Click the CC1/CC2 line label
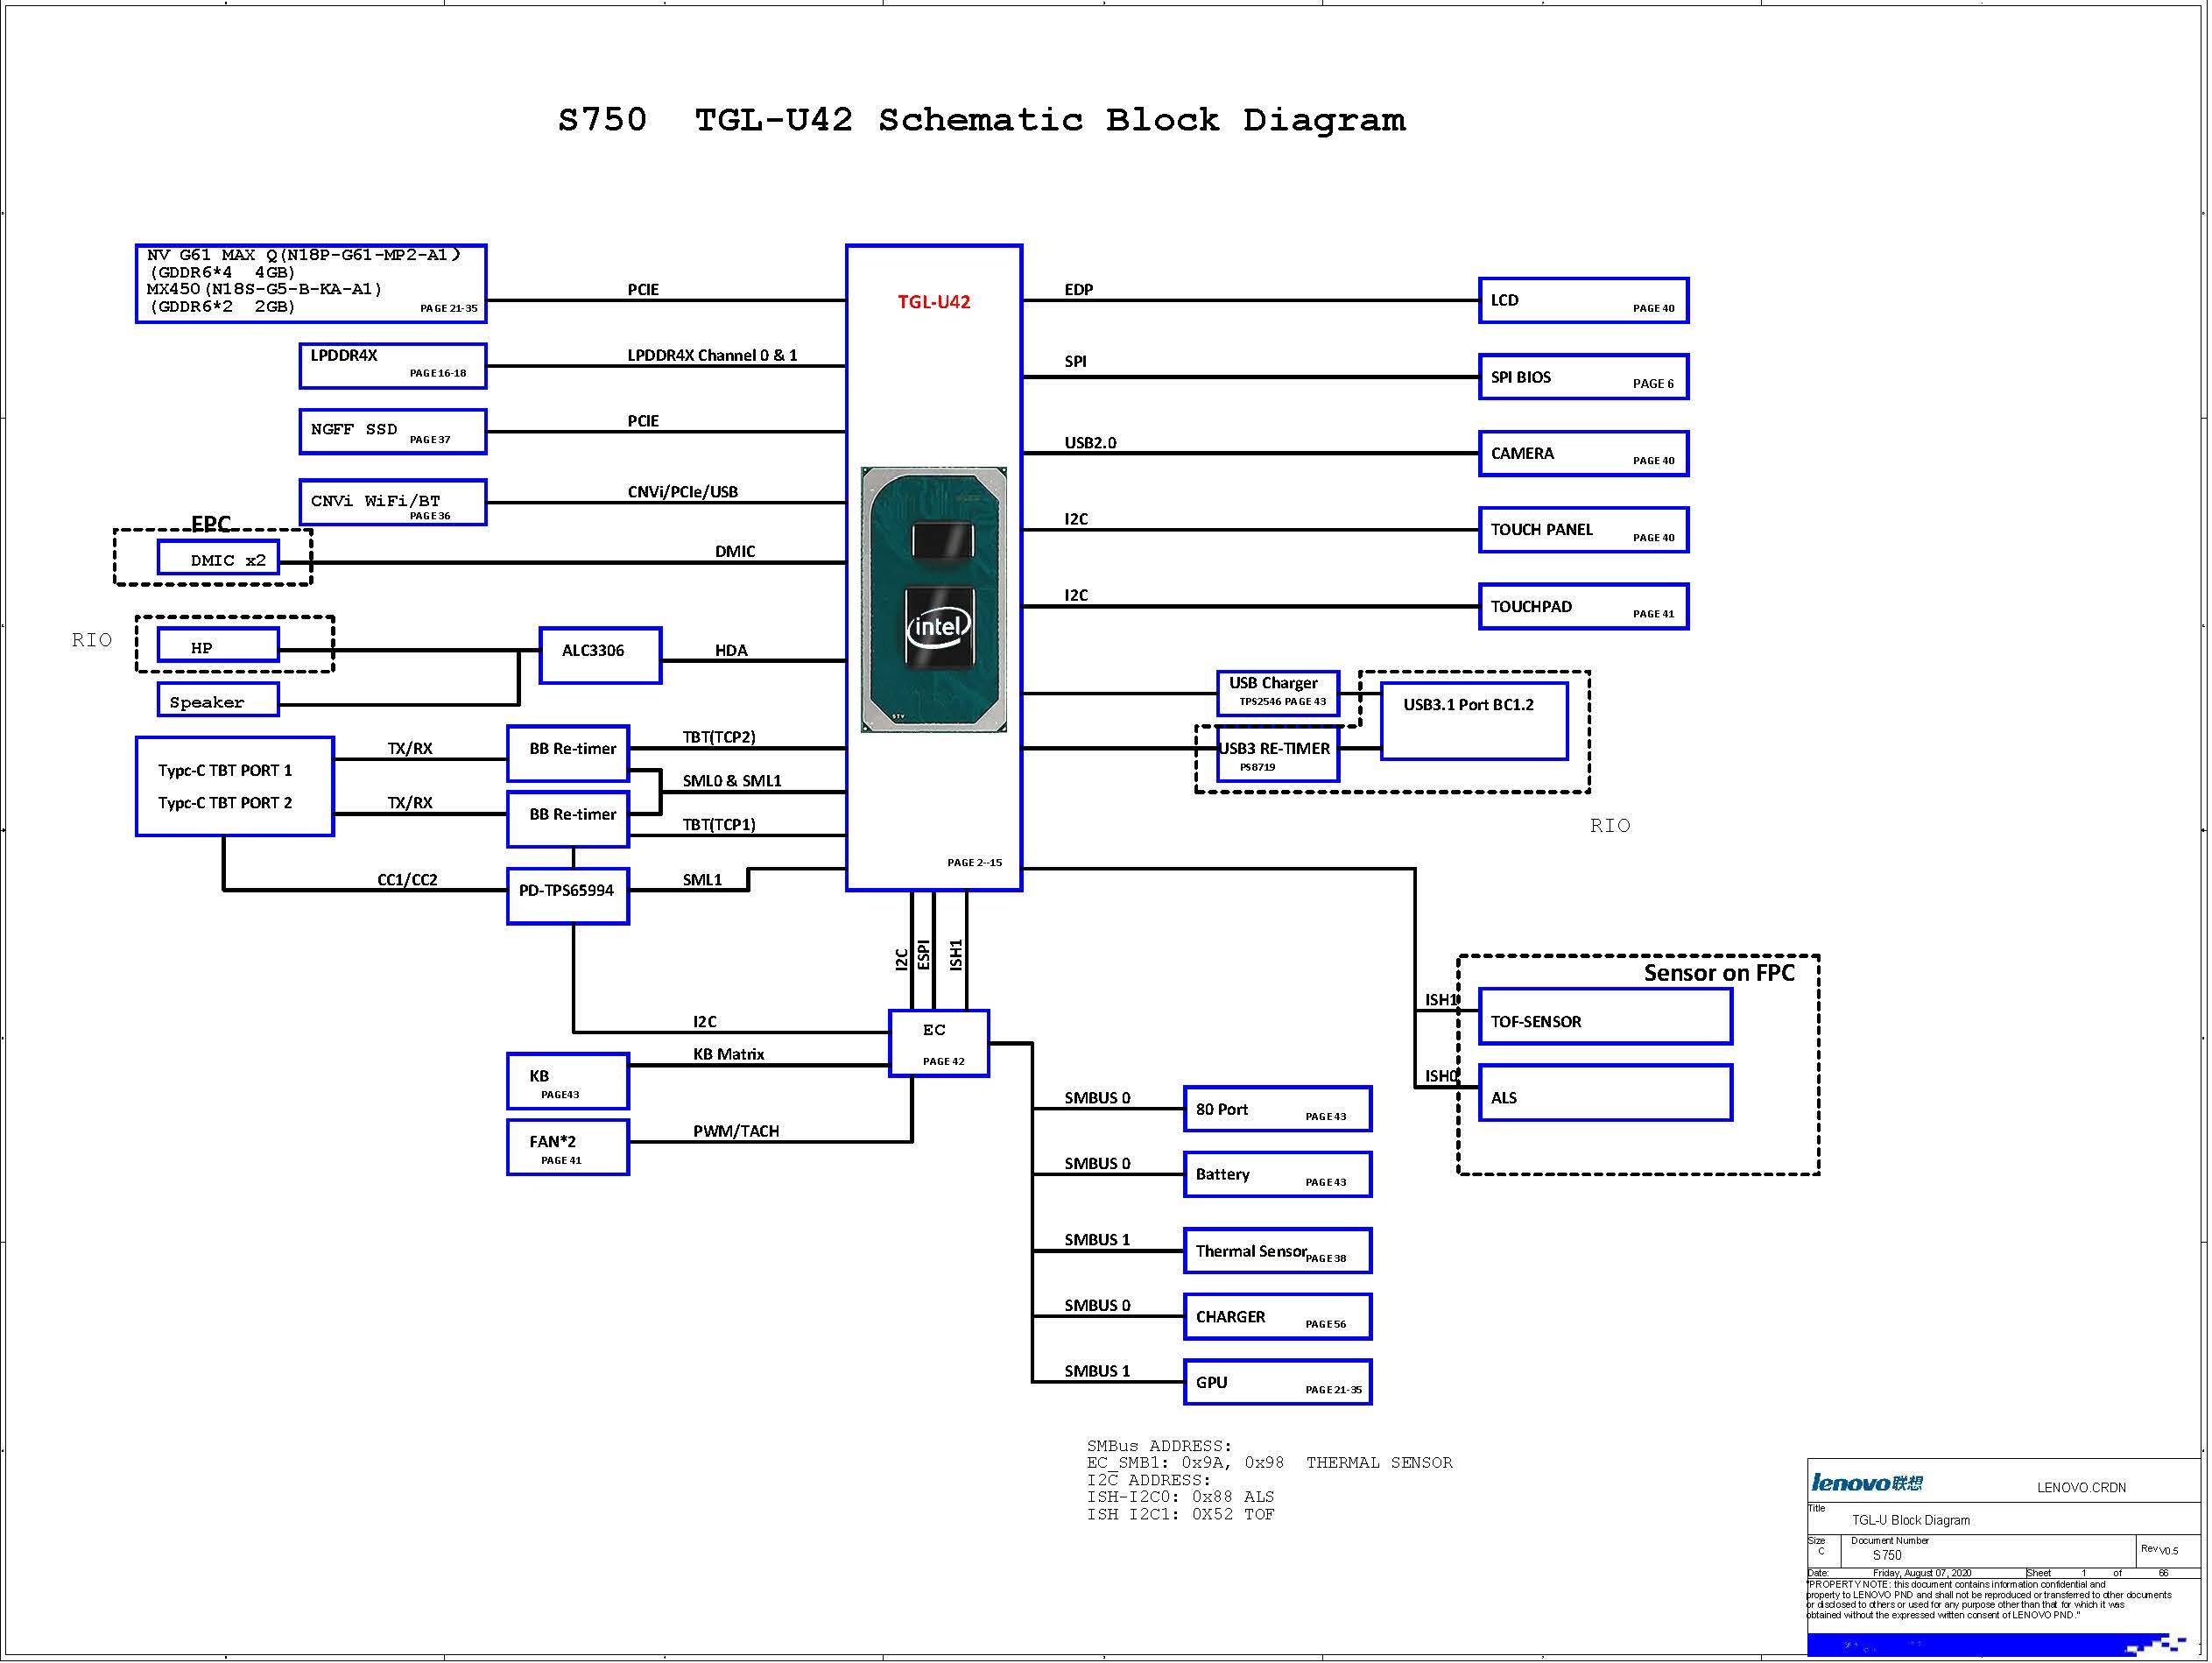The width and height of the screenshot is (2212, 1663). 407,880
